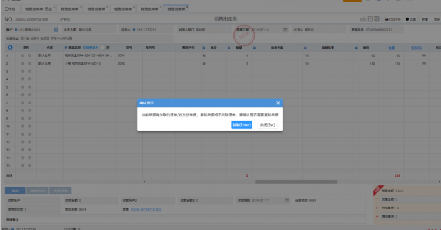Open the 工作台 tab
The width and height of the screenshot is (441, 230).
point(10,9)
